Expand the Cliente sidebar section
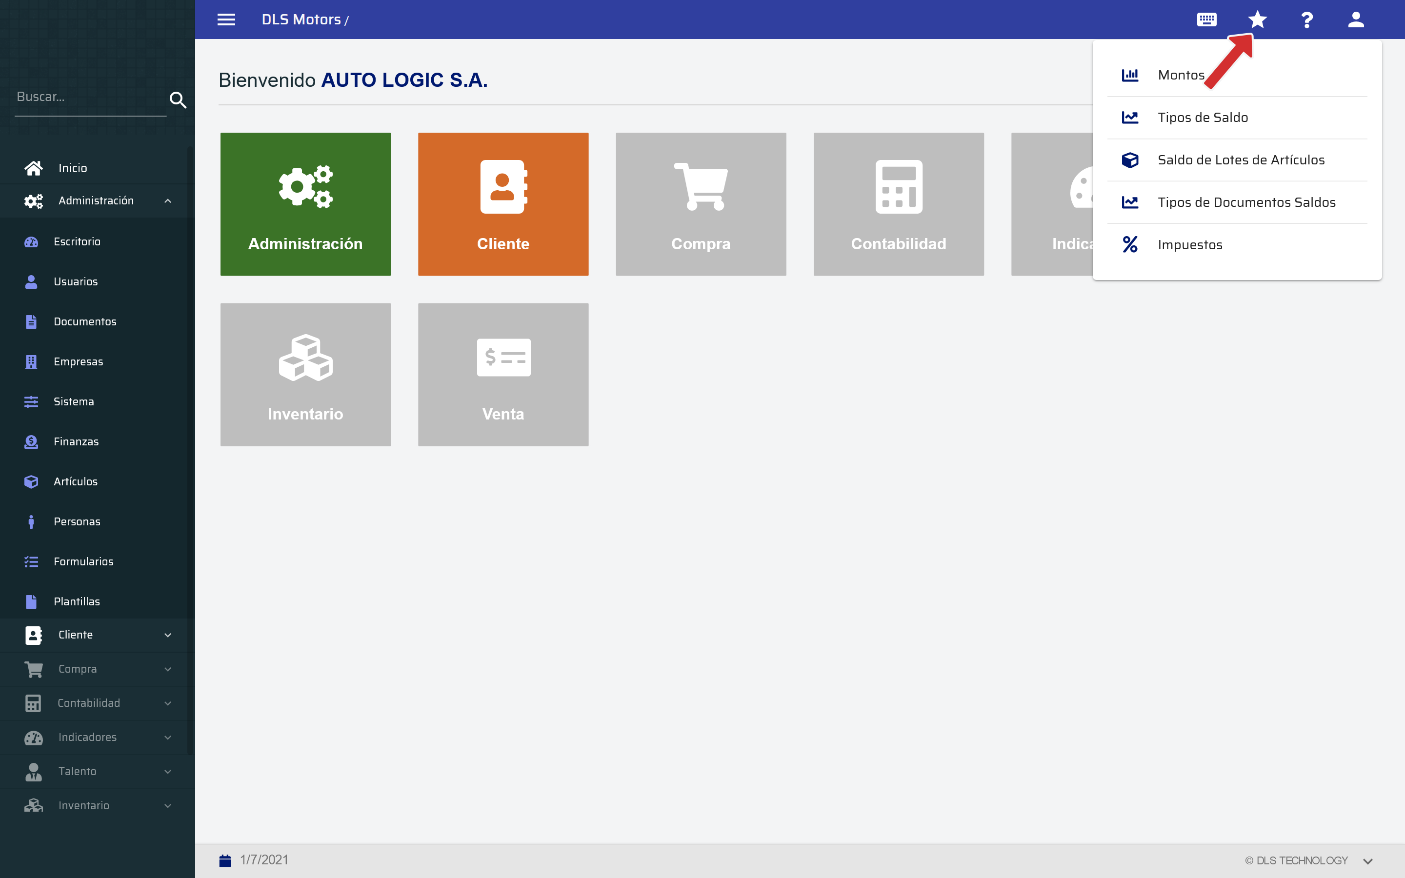Viewport: 1405px width, 878px height. tap(167, 635)
